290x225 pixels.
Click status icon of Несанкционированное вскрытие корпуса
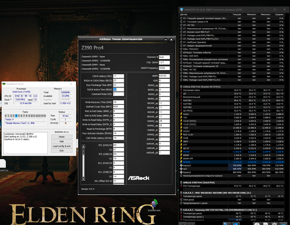tap(181, 176)
